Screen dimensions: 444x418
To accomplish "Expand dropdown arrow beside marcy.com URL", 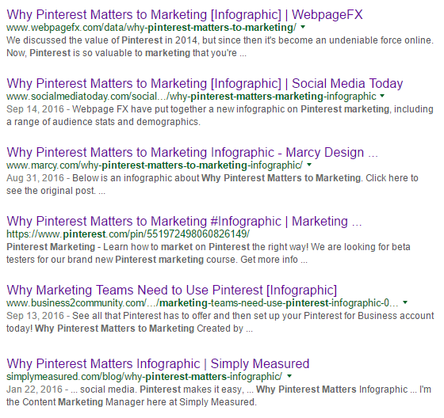I will [x=309, y=165].
